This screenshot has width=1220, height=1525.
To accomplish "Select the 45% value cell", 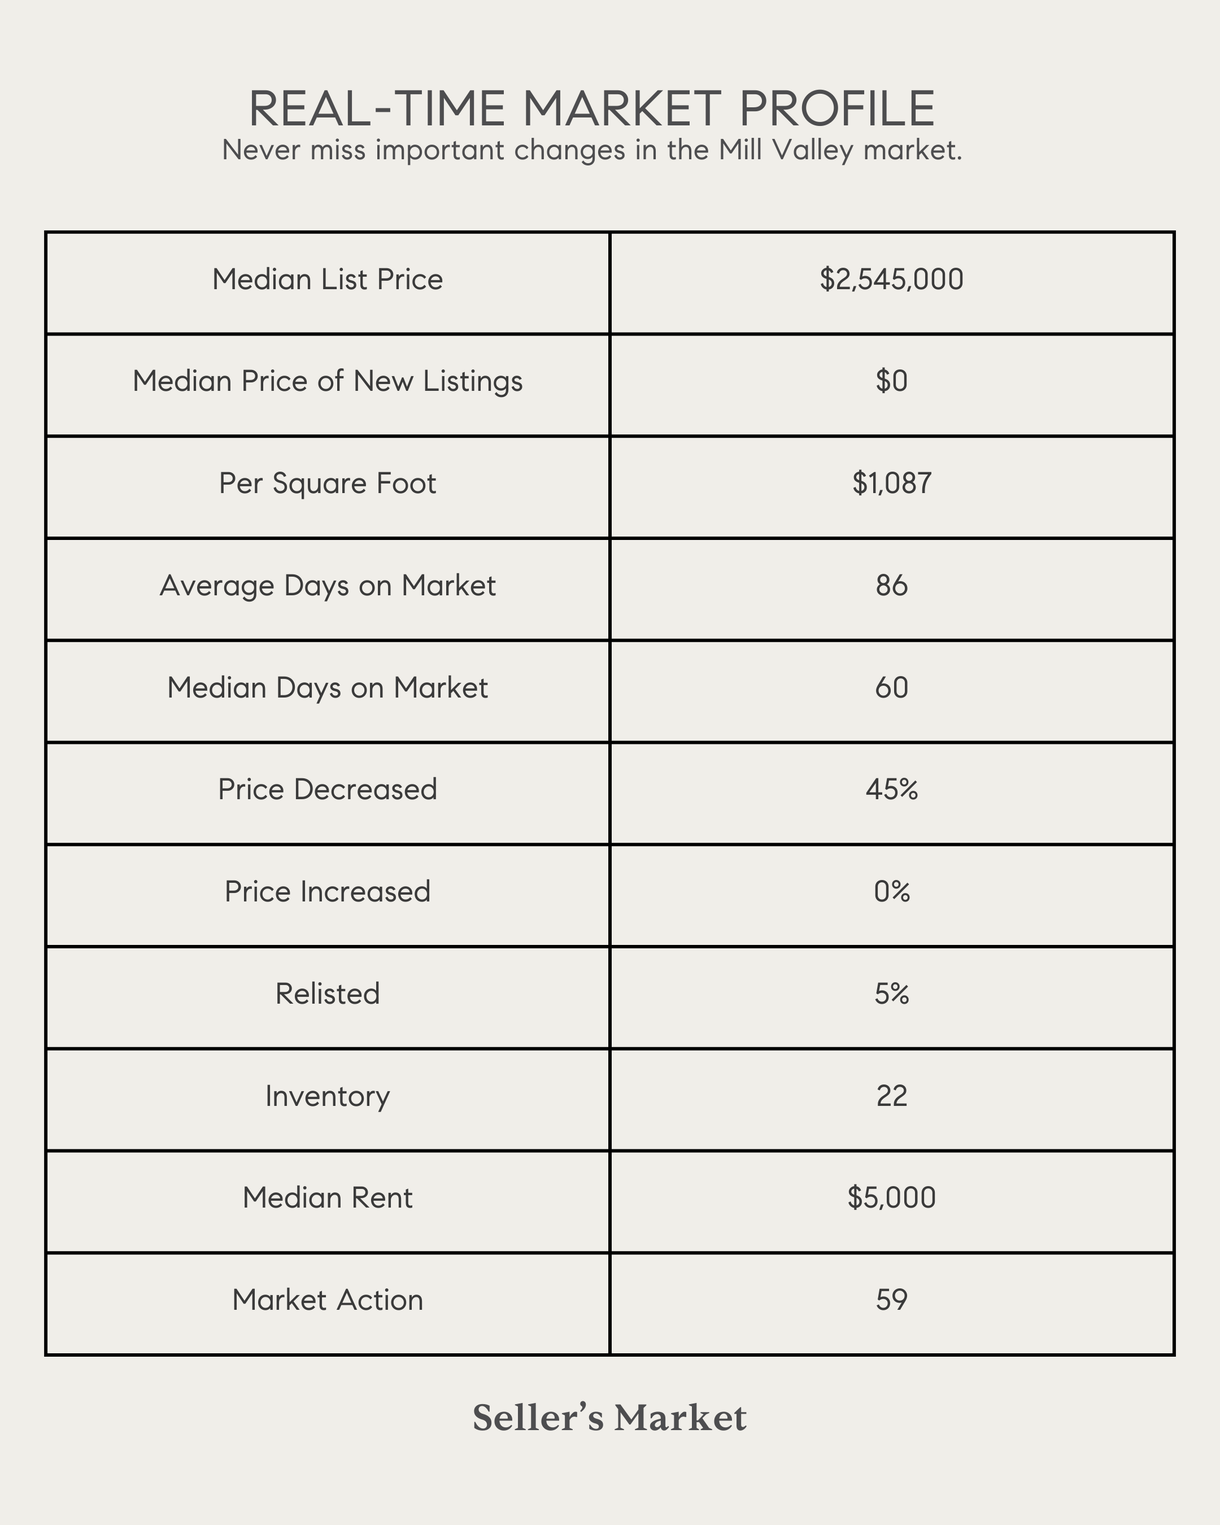I will [x=891, y=790].
